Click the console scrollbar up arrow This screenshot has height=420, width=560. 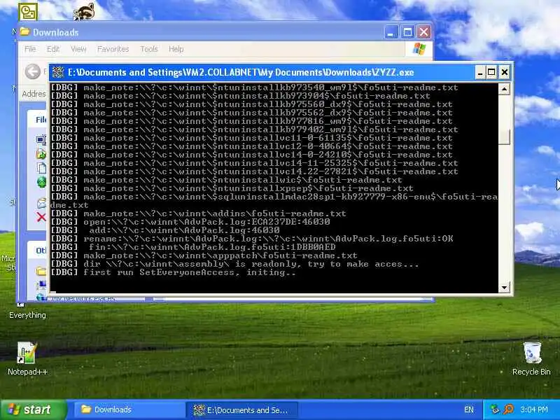tap(504, 89)
